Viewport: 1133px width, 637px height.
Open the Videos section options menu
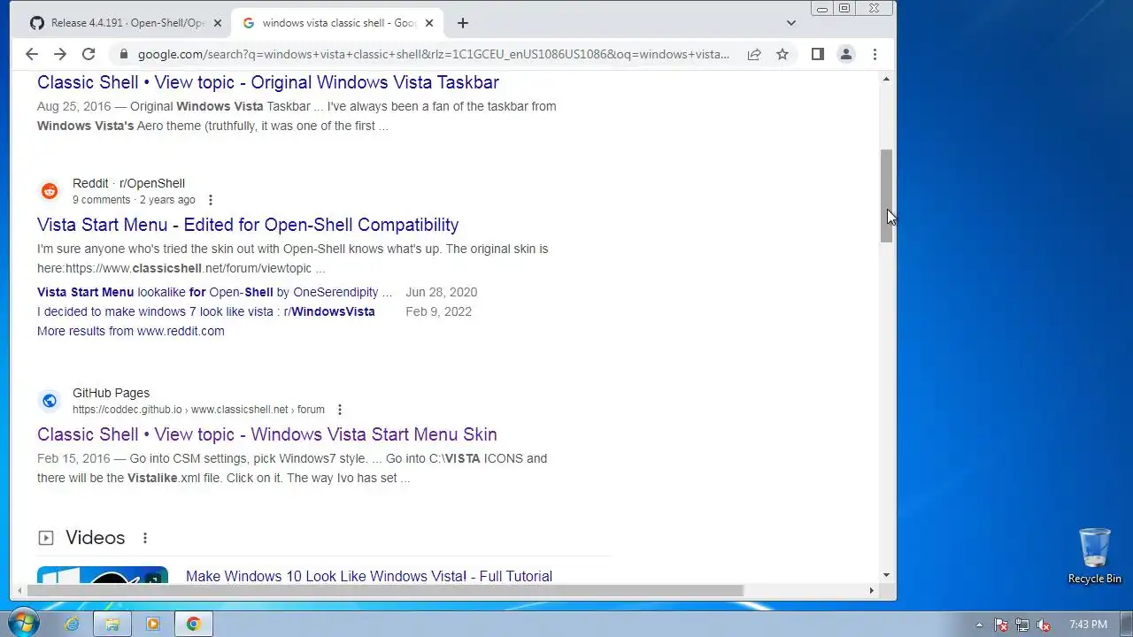145,538
